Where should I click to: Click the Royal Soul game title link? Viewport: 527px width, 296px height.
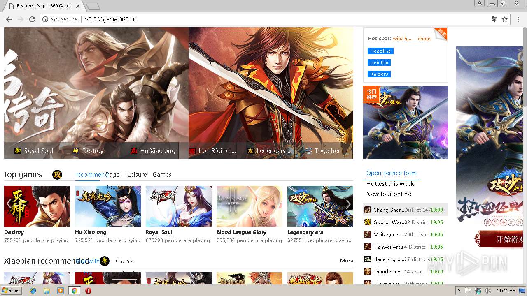point(159,232)
